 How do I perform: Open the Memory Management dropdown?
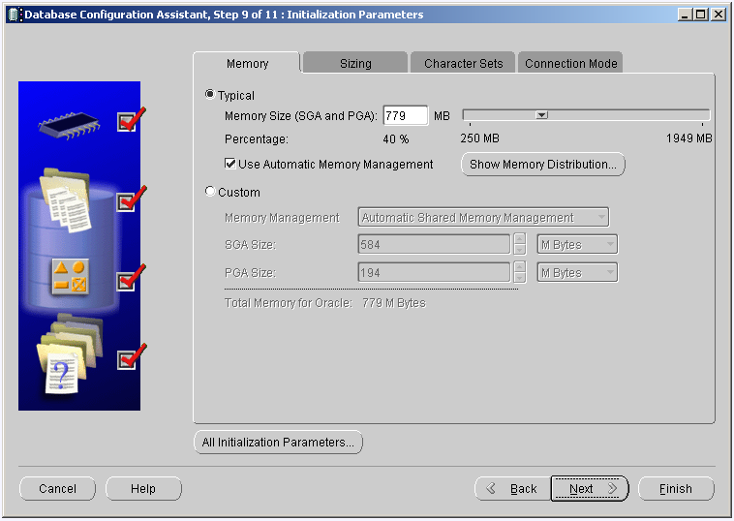pos(483,217)
